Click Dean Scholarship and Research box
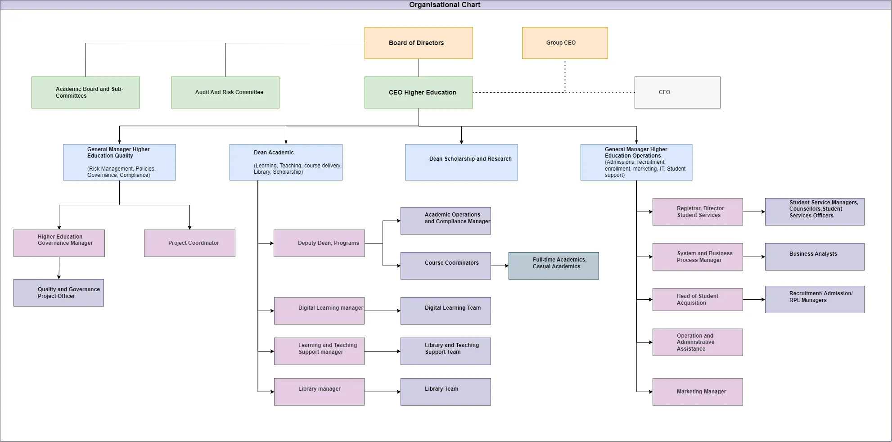This screenshot has width=892, height=442. pos(461,162)
